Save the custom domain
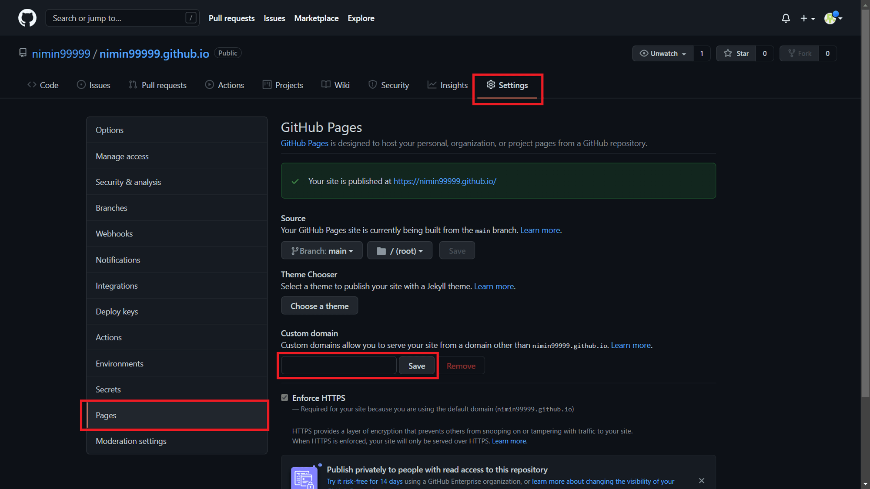Image resolution: width=870 pixels, height=489 pixels. click(416, 366)
